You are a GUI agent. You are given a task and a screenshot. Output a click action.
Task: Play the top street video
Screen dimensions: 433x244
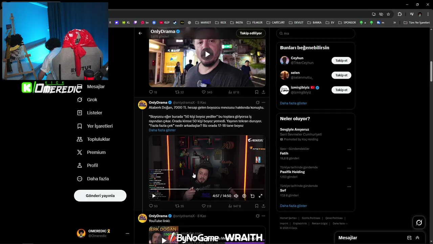207,54
